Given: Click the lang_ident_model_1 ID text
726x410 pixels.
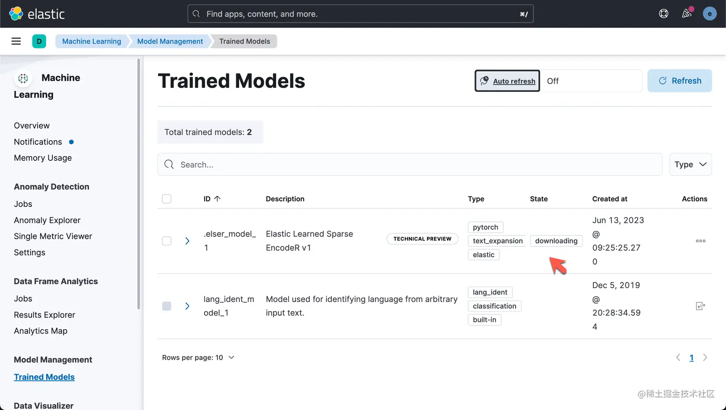Looking at the screenshot, I should (229, 306).
